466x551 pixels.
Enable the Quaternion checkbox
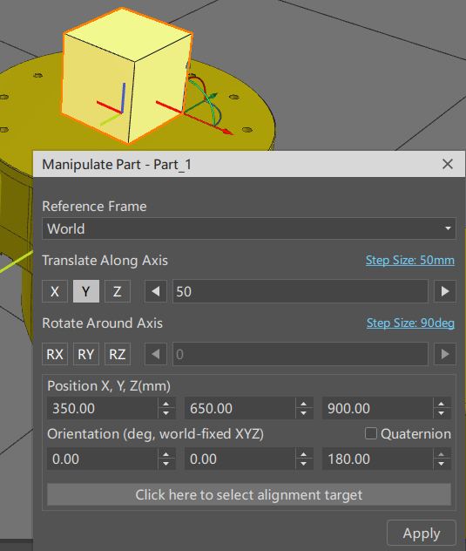click(371, 433)
